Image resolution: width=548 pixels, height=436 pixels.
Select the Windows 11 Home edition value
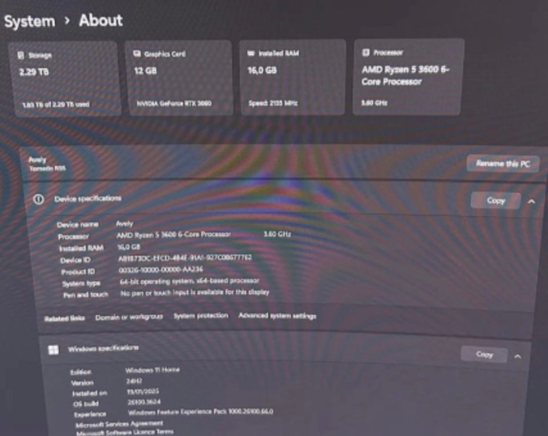pos(152,370)
